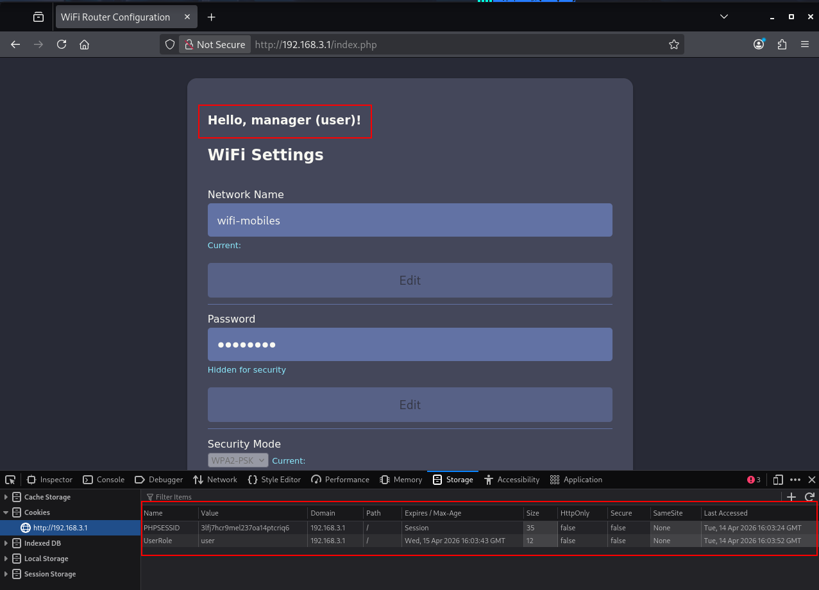Switch to the Inspector tab
Image resolution: width=819 pixels, height=590 pixels.
tap(50, 480)
